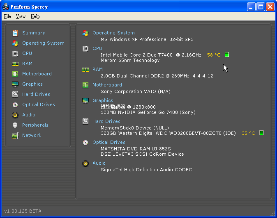Click the CPU chip icon in summary panel
Screen dimensions: 277x218
(85, 49)
